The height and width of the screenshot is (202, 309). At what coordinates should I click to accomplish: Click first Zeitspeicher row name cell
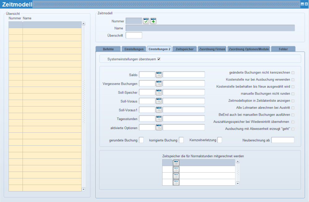pos(207,163)
